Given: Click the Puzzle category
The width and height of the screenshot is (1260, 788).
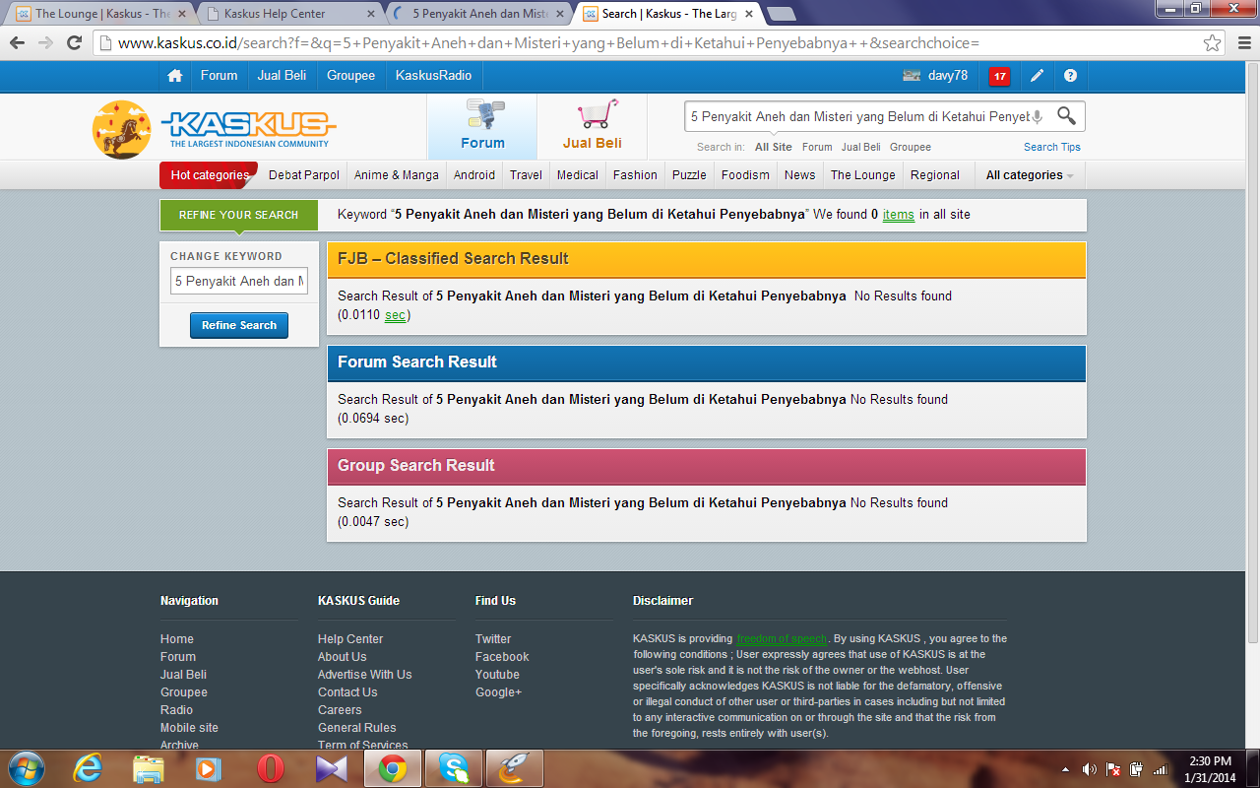Looking at the screenshot, I should point(689,175).
